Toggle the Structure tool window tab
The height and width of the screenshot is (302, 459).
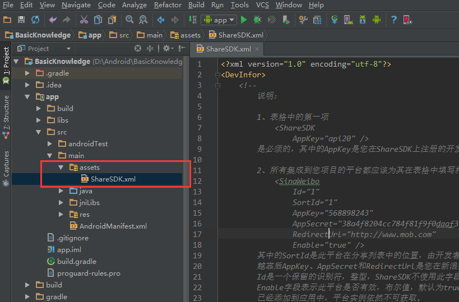pos(6,117)
